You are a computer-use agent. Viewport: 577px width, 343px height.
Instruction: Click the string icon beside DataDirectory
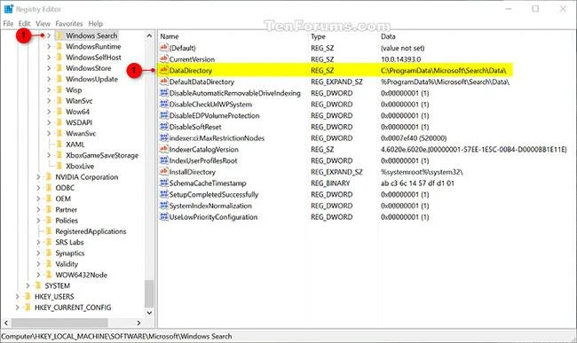[164, 70]
